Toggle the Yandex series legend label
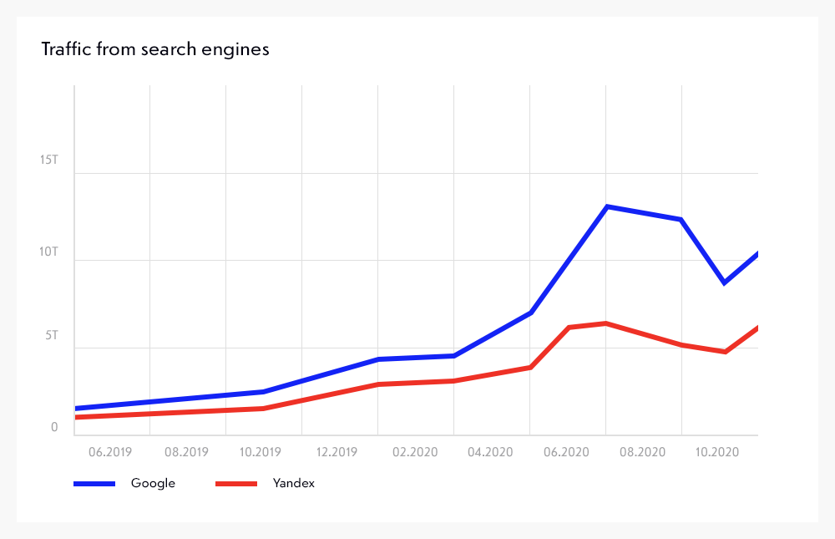 pyautogui.click(x=294, y=484)
